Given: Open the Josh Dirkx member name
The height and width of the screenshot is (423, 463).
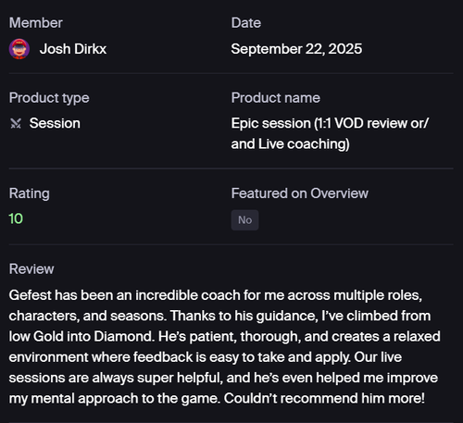Looking at the screenshot, I should click(x=73, y=49).
